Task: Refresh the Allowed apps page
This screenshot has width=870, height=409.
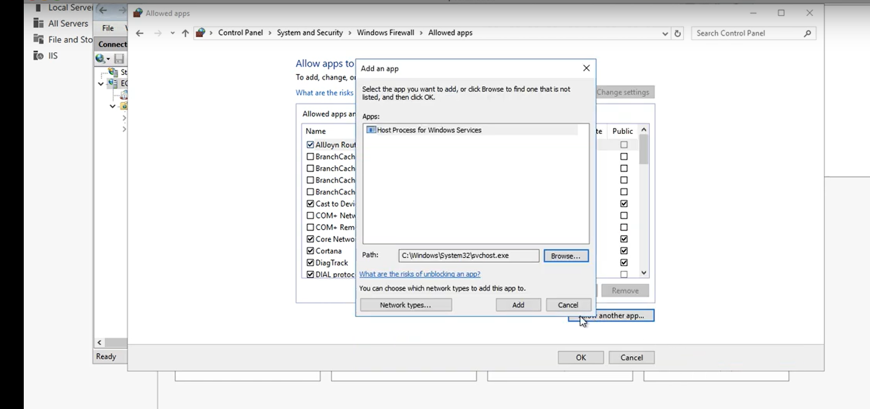Action: (678, 33)
